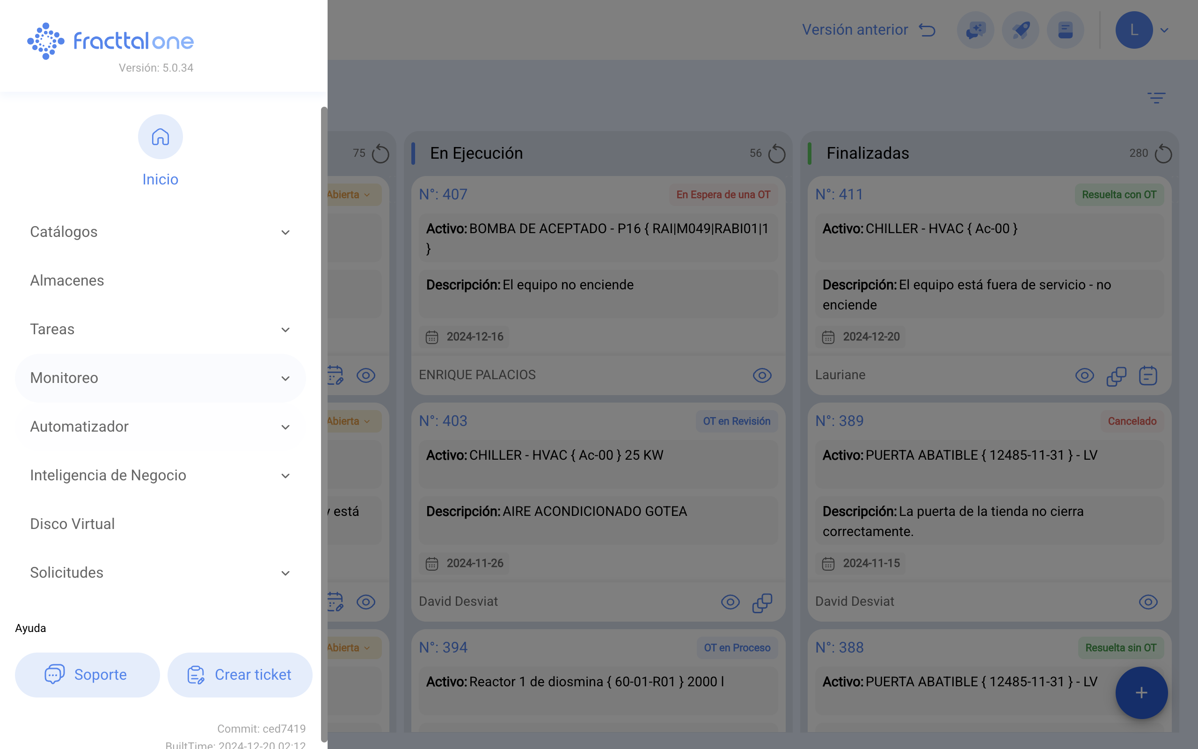Open Disco Virtual menu item
Screen dimensions: 1198x749
tap(73, 524)
